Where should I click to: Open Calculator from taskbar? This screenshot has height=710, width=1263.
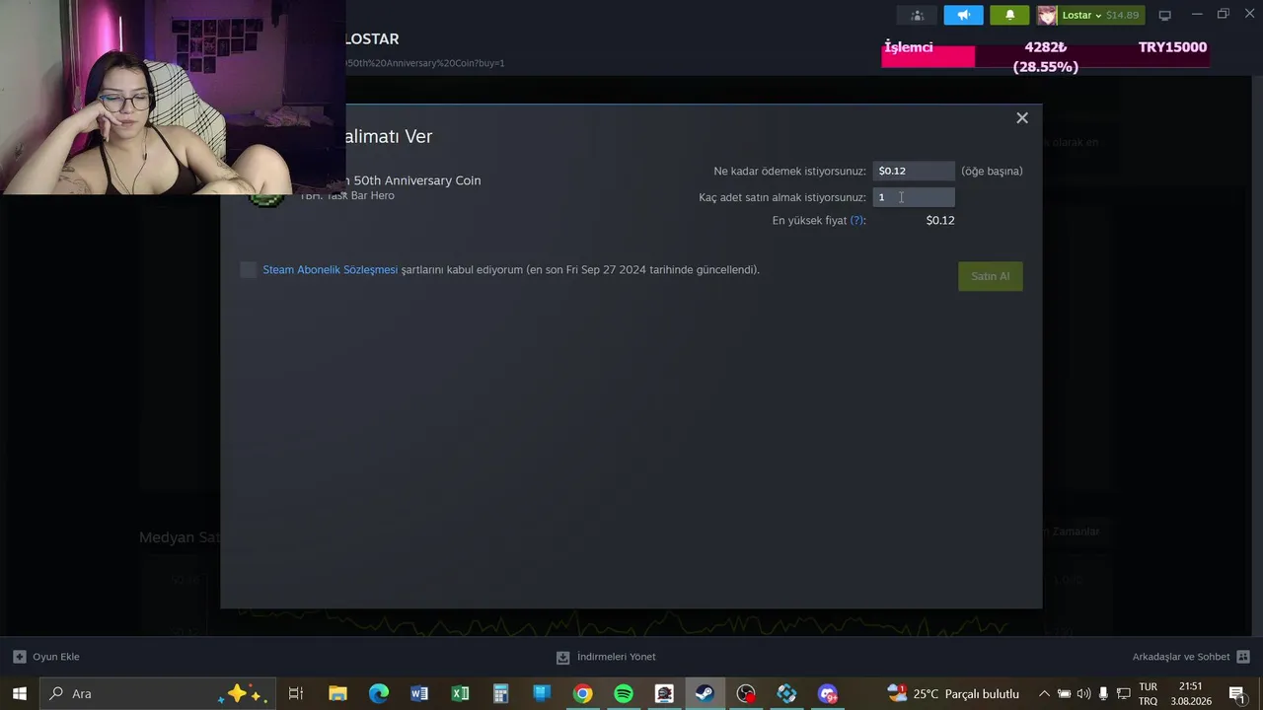(500, 693)
